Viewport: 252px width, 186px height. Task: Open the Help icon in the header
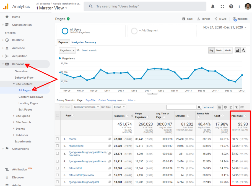(231, 6)
